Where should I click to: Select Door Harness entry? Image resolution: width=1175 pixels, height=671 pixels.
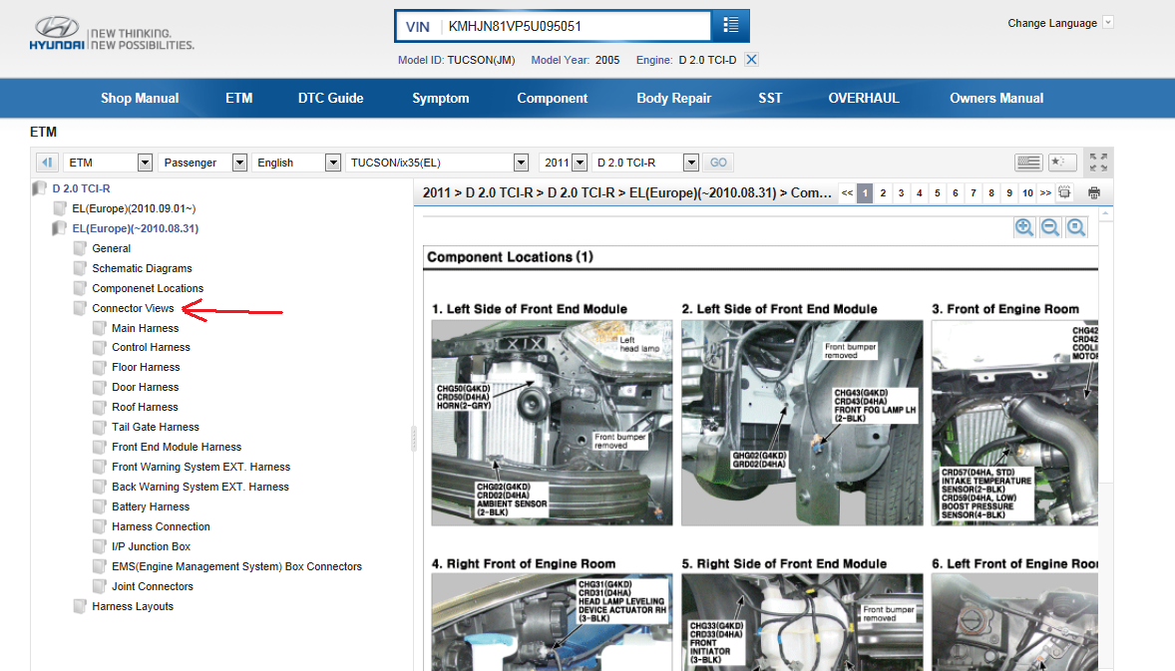[x=146, y=387]
